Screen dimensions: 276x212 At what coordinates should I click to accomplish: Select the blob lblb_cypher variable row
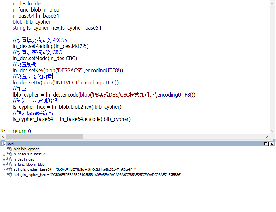(x=26, y=149)
